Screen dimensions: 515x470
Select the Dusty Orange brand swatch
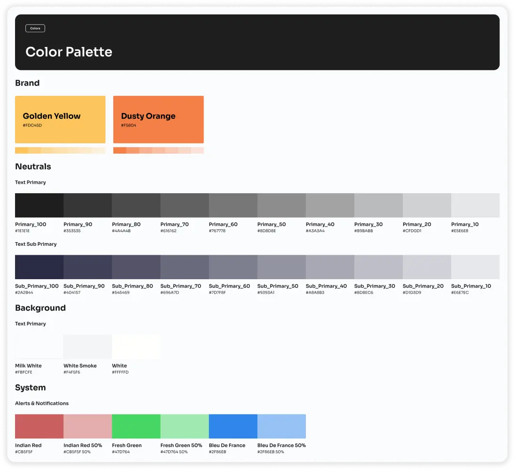[x=158, y=119]
